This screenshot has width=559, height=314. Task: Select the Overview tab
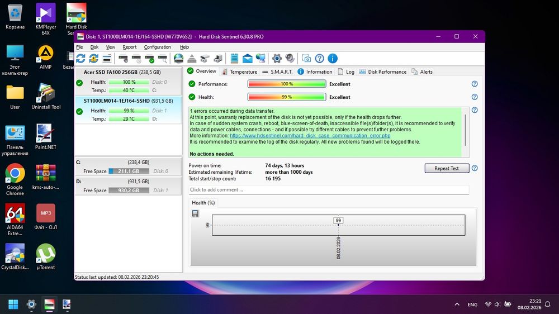click(202, 72)
